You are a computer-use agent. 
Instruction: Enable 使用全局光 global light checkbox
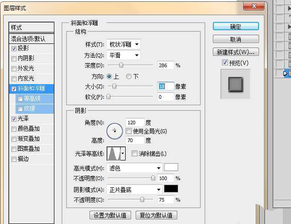coord(128,131)
